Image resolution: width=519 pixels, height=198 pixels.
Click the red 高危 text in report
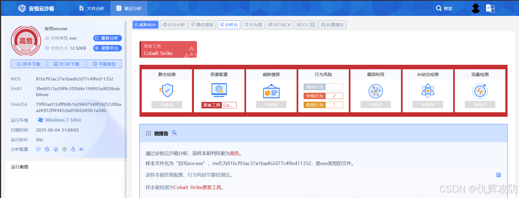(234, 153)
